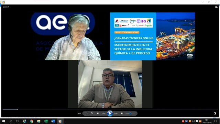Toggle repeat mode in the player controls
This screenshot has height=124, width=220.
[x=92, y=113]
